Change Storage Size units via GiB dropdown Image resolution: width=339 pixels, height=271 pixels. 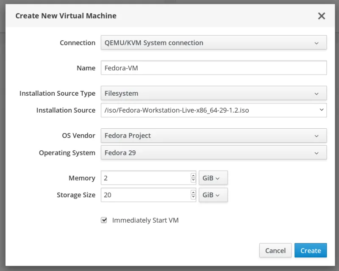pos(213,195)
